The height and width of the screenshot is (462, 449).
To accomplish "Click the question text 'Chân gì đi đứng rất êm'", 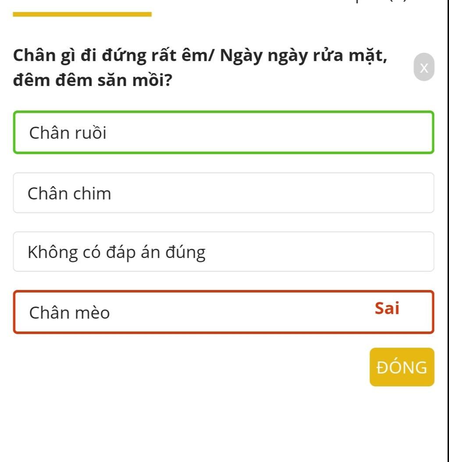I will pyautogui.click(x=114, y=56).
